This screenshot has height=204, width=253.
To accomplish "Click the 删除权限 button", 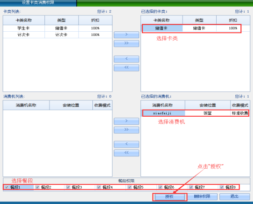I will 202,197.
